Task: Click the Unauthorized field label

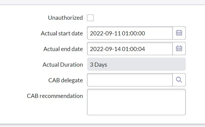Action: (65, 18)
